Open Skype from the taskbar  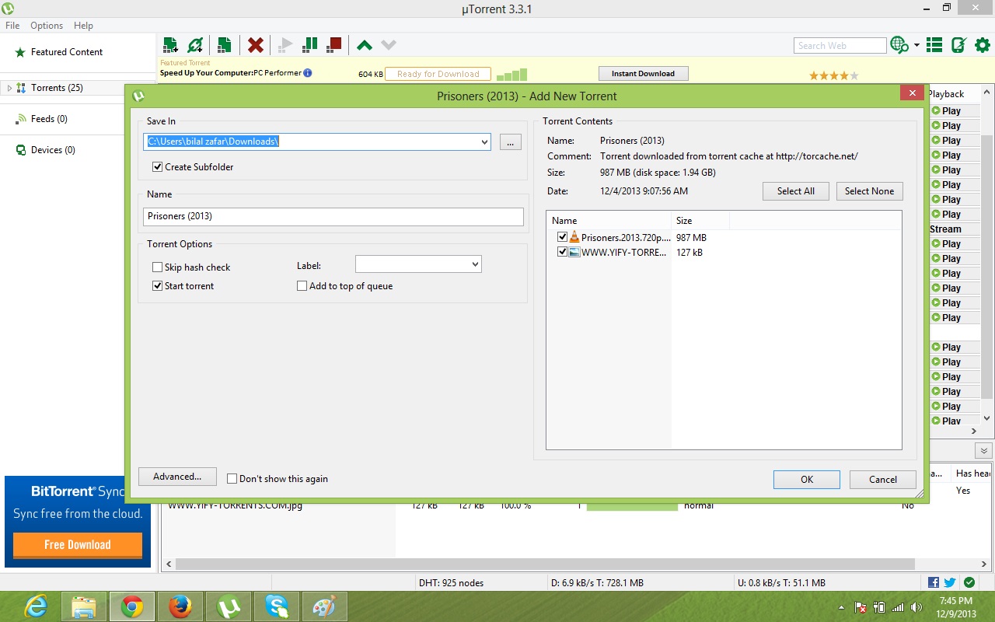(277, 606)
